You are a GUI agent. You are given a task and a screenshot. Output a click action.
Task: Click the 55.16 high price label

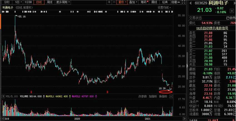click(x=22, y=17)
